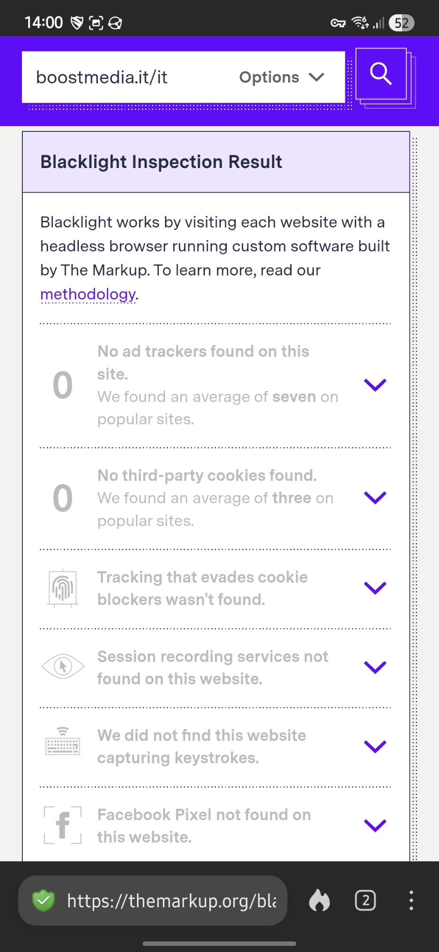Tap the themarkup.org browser address bar

click(171, 901)
